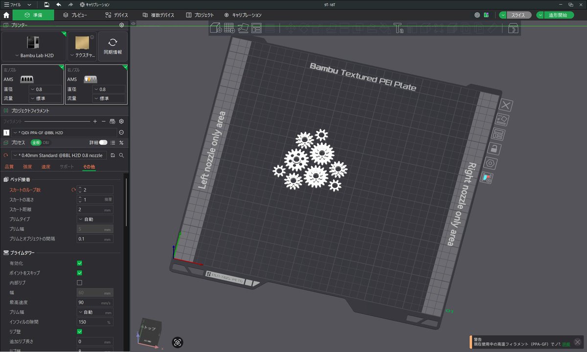Redo with the forward arrow icon
The height and width of the screenshot is (352, 587).
coord(71,4)
